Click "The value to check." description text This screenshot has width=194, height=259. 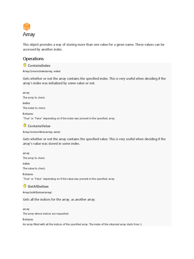point(34,168)
